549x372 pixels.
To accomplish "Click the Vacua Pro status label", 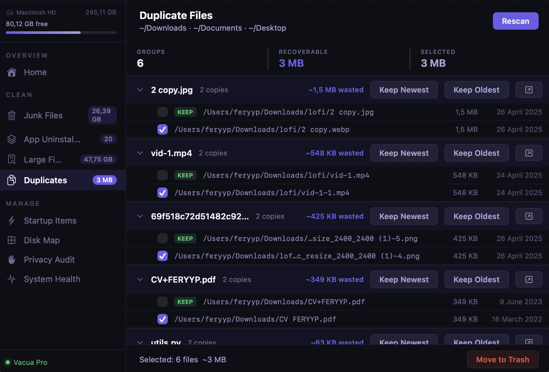I will [x=30, y=362].
